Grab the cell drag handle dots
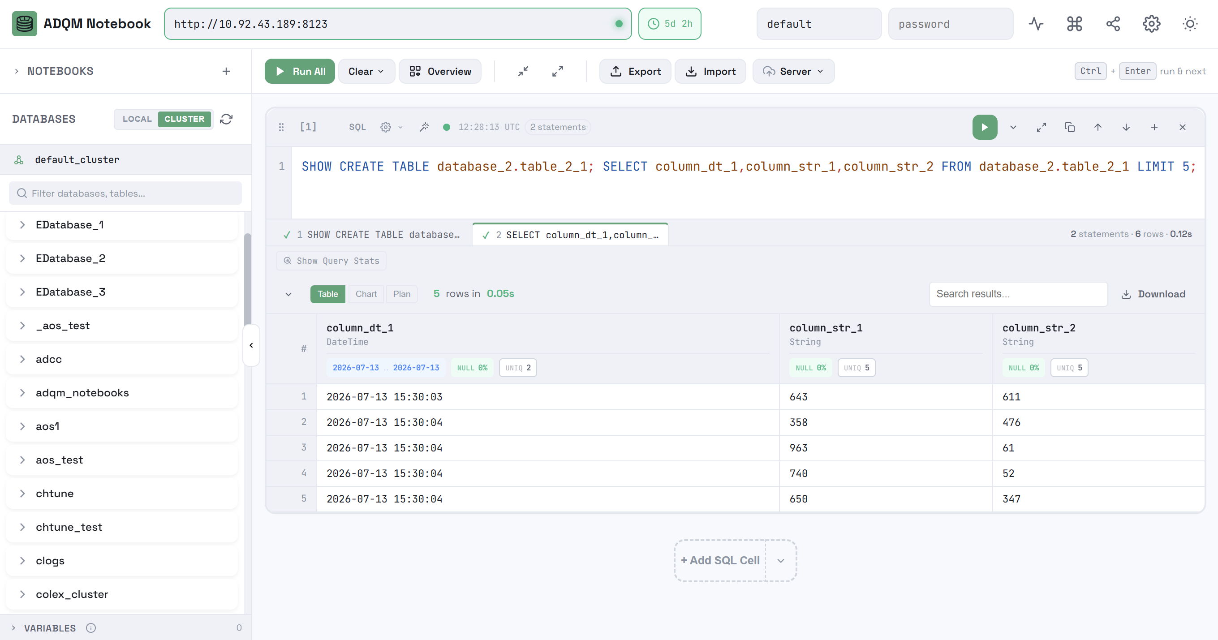 [281, 127]
